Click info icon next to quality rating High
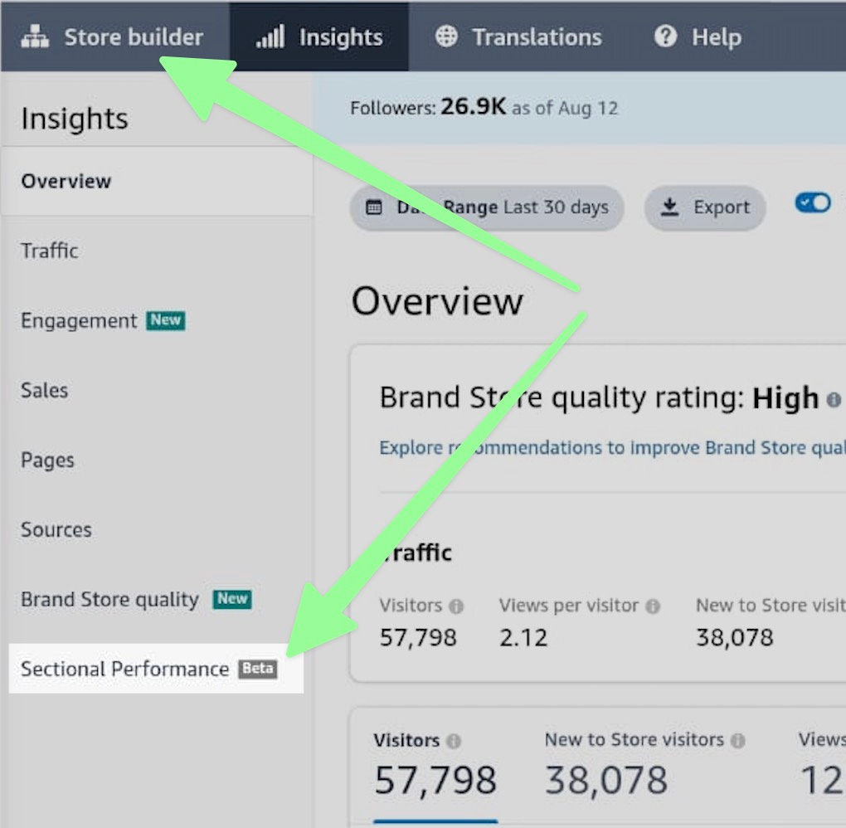 pos(834,400)
